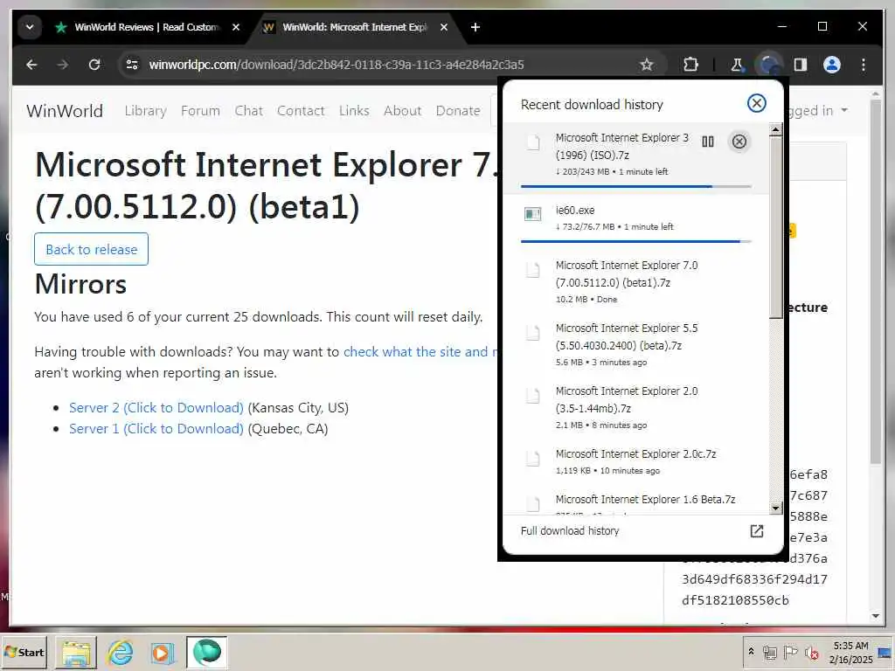The height and width of the screenshot is (671, 895).
Task: Click the taskbar clock showing 5:35 AM
Action: click(x=850, y=652)
